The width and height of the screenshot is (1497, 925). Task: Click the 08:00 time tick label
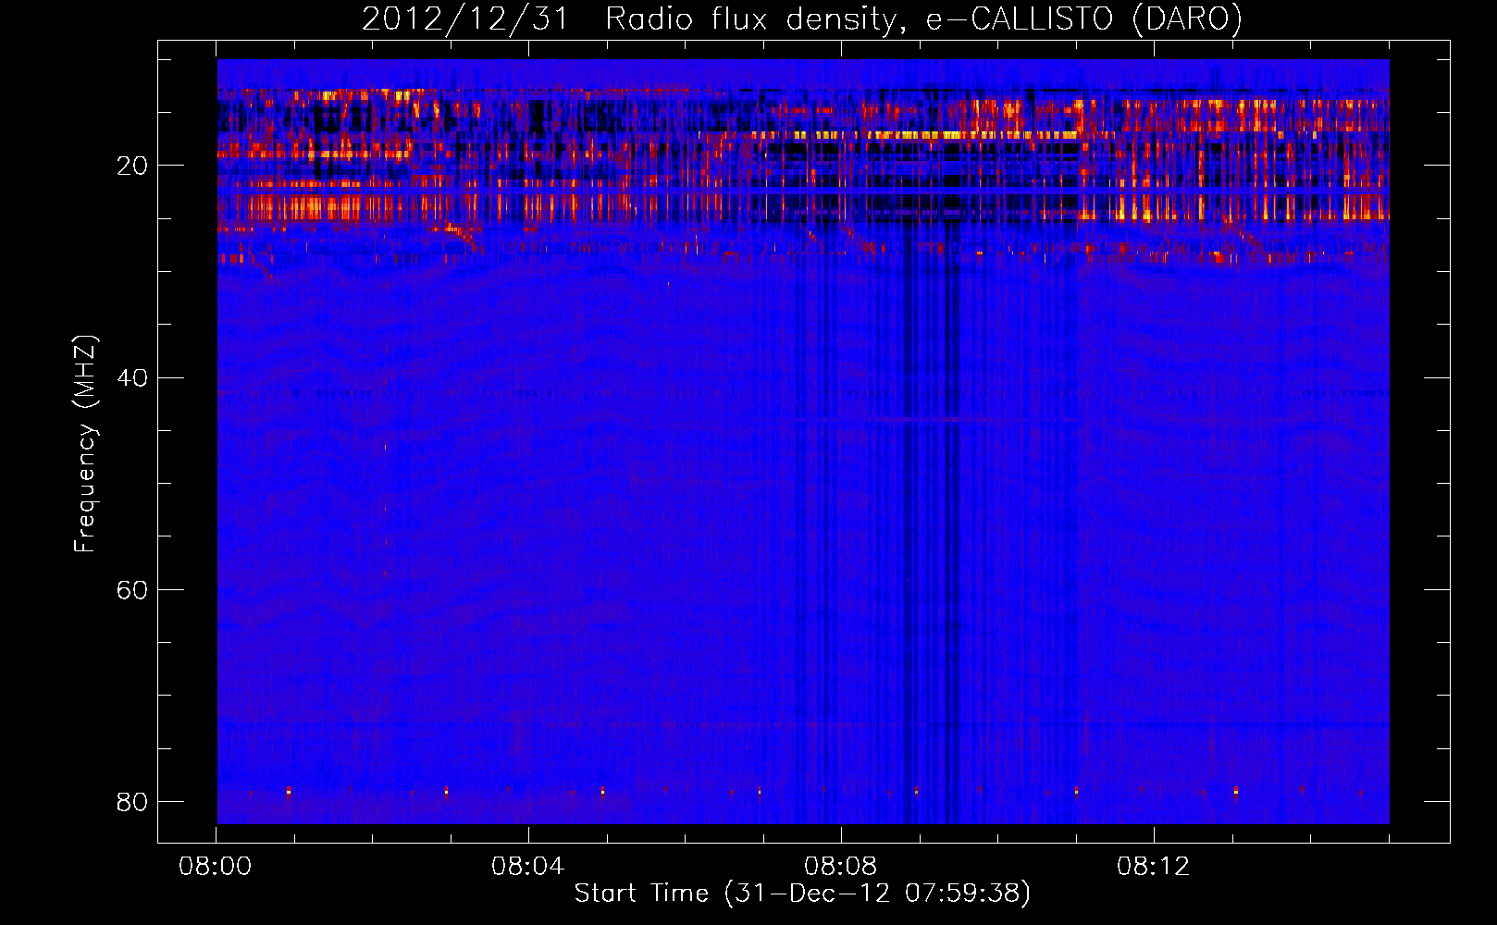coord(216,867)
